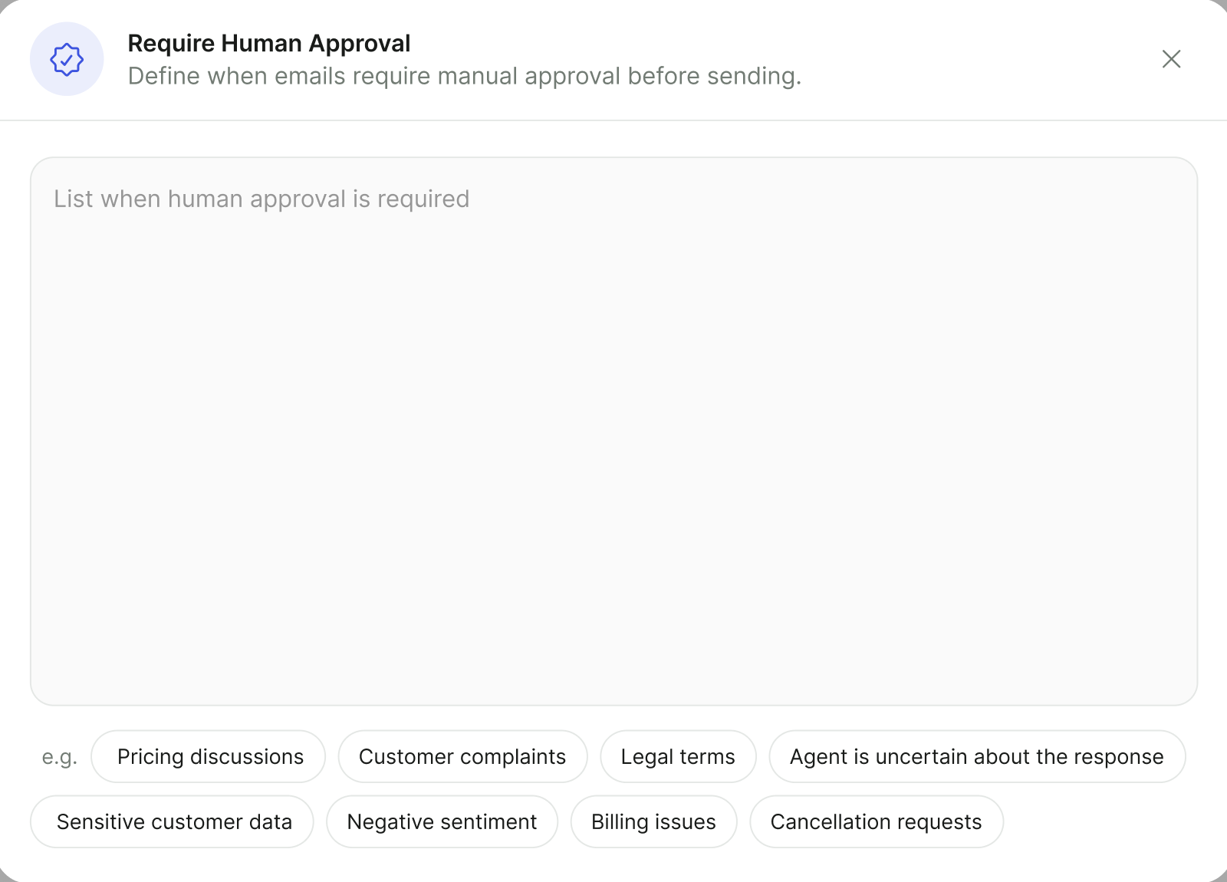Select the Billing issues chip
Screen dimensions: 1227x882
tap(653, 821)
